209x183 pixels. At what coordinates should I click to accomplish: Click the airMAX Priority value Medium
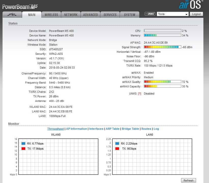[x=148, y=77]
